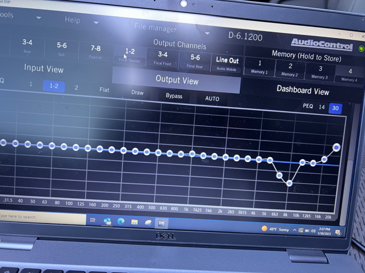Click the 31.5 frequency label
This screenshot has width=365, height=273.
point(8,200)
